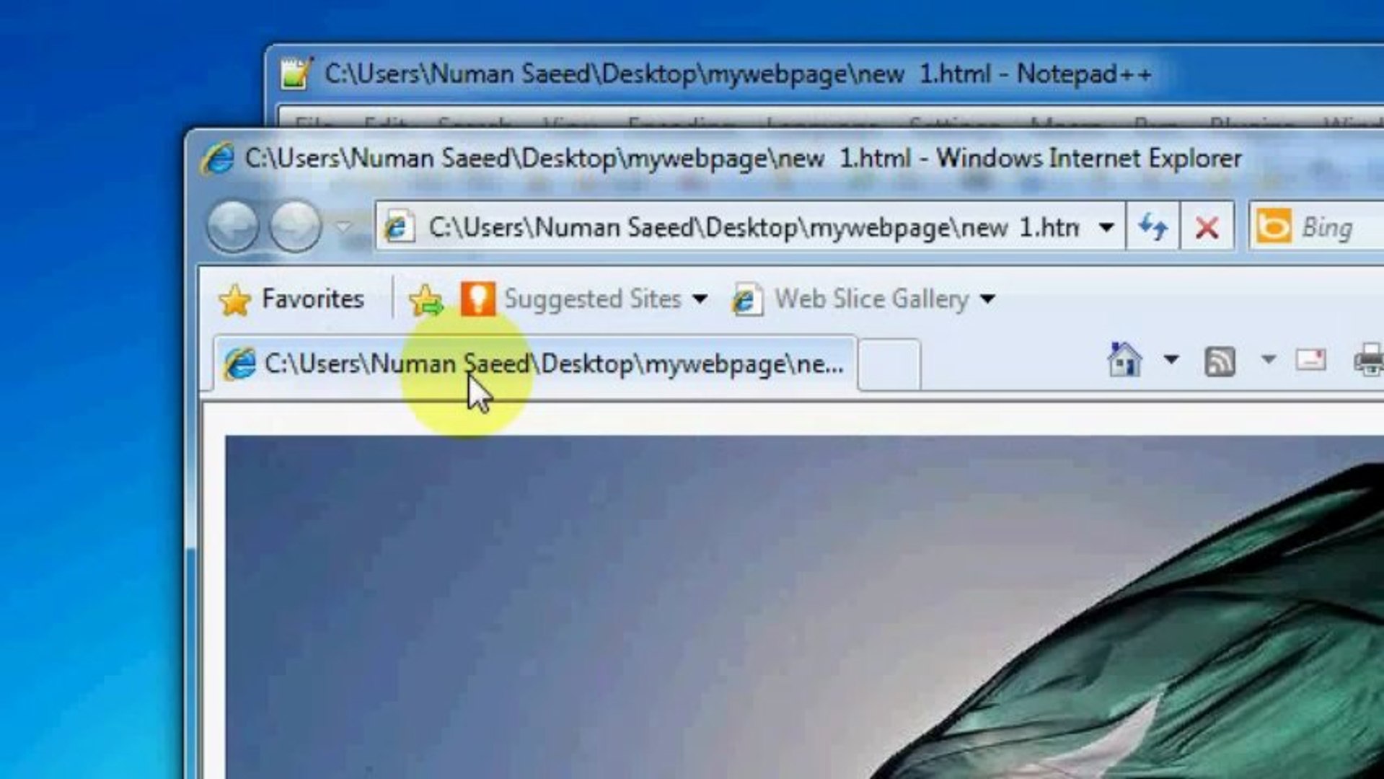Click the Bing search provider icon
This screenshot has height=779, width=1384.
point(1274,227)
